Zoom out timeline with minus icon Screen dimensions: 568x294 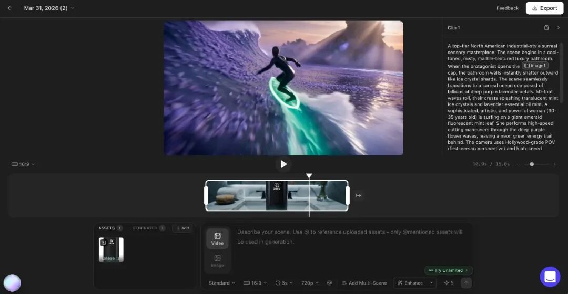click(518, 164)
